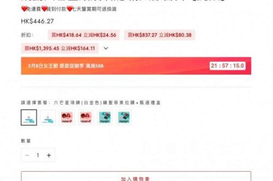This screenshot has width=273, height=181.
Task: Increase quantity with the plus icon
Action: coord(49,155)
